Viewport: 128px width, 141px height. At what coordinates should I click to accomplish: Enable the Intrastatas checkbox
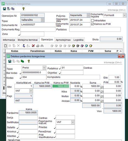pos(92,21)
